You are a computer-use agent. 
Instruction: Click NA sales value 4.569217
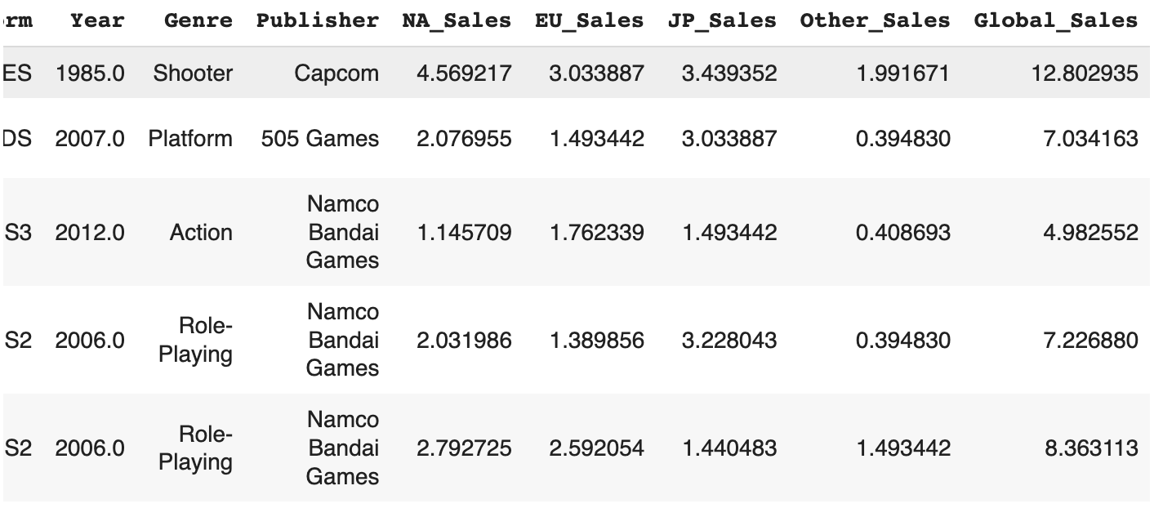tap(464, 74)
